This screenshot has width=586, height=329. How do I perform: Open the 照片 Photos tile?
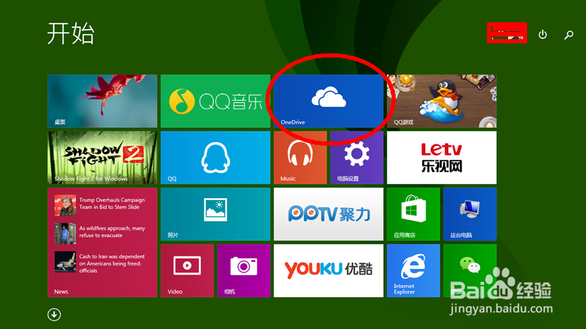tap(215, 214)
